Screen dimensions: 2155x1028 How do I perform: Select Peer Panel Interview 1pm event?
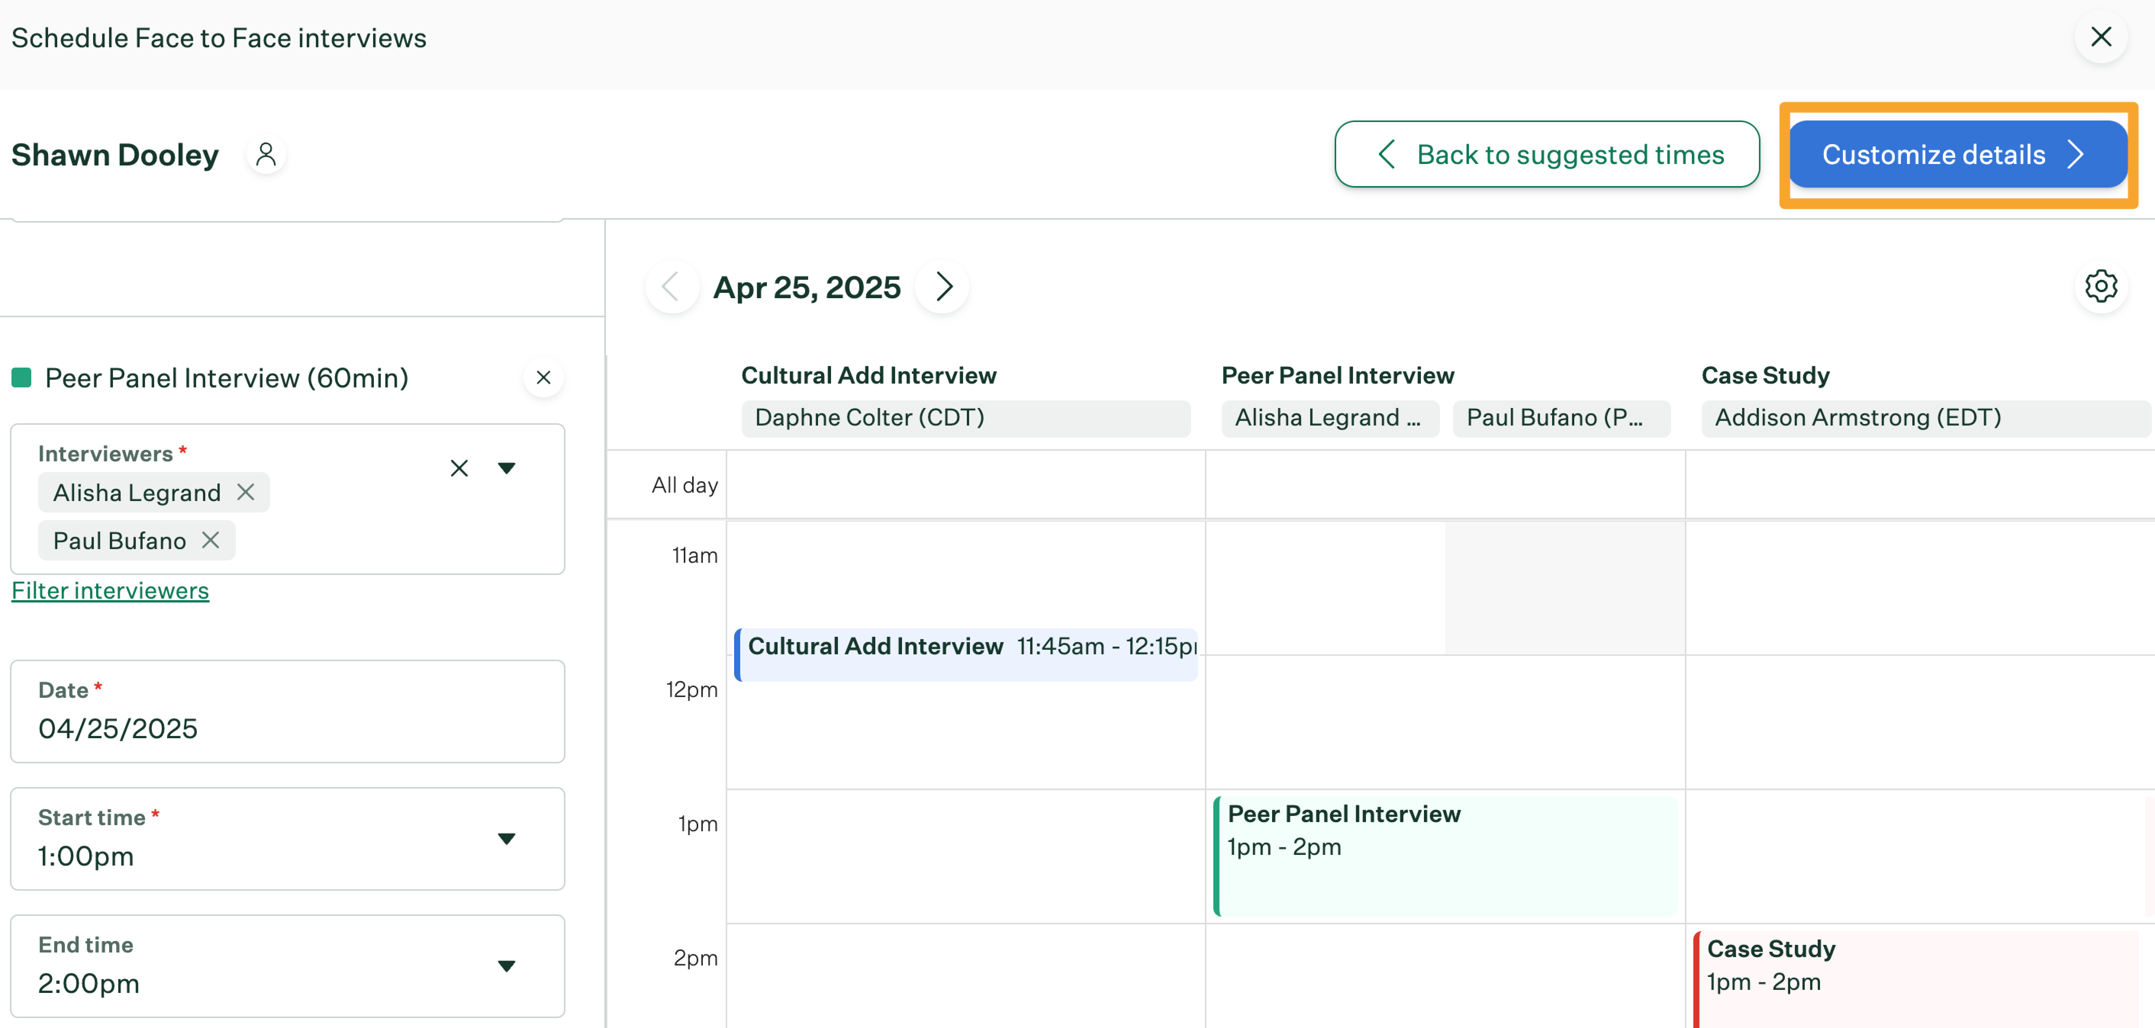[1445, 857]
